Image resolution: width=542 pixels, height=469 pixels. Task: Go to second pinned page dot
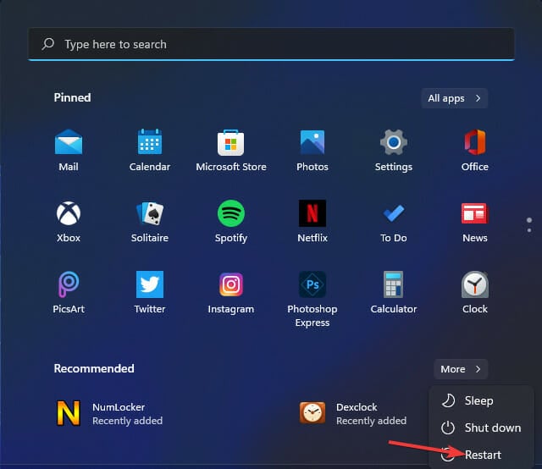pos(529,230)
